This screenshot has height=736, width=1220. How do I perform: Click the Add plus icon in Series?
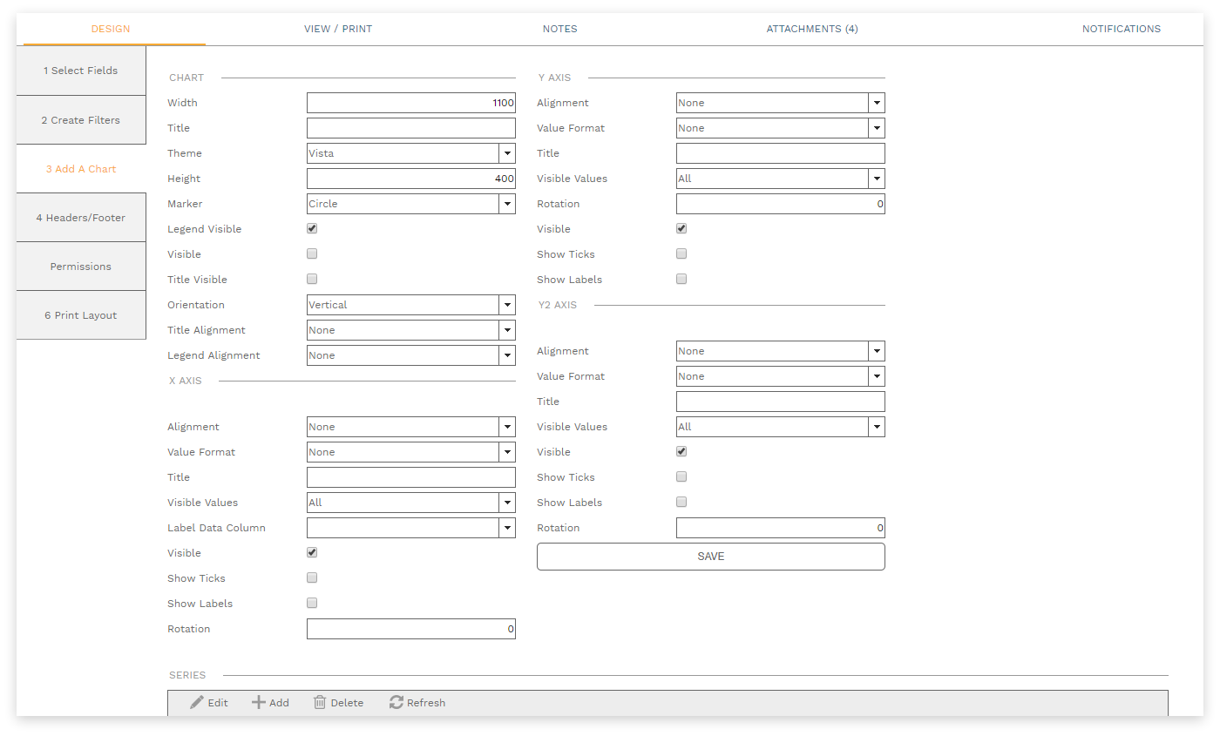(x=259, y=703)
